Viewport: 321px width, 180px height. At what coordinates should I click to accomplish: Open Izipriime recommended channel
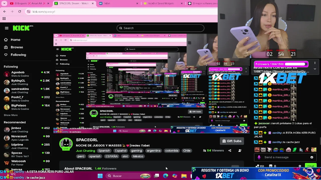tap(27, 146)
